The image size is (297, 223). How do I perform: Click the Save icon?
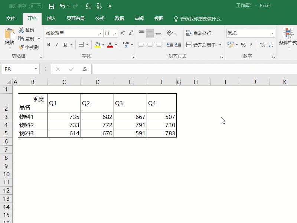pos(52,6)
